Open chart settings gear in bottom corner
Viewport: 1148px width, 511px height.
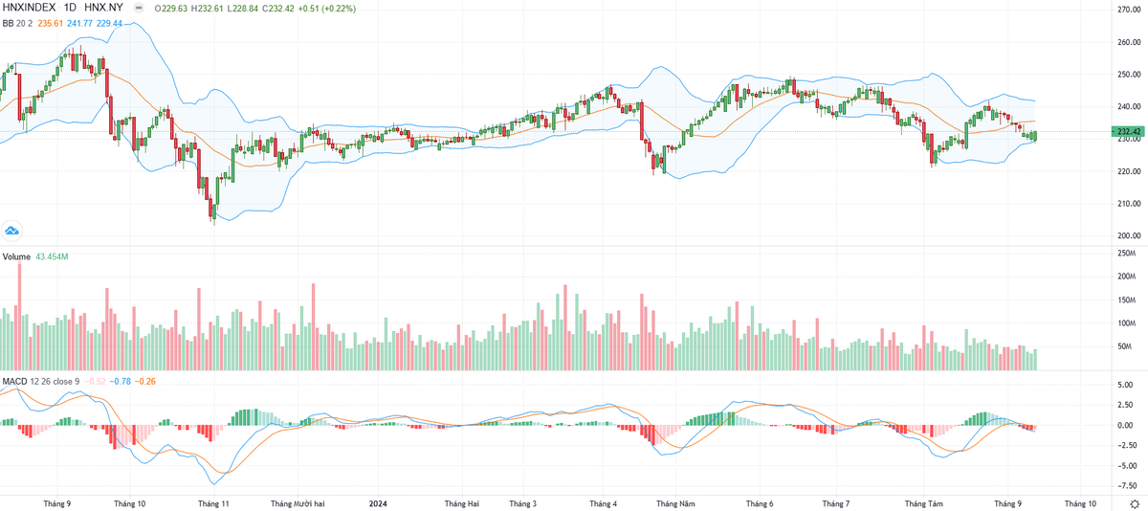tap(1134, 503)
